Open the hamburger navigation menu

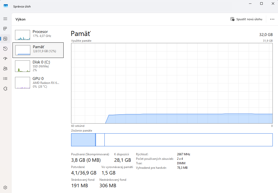click(x=5, y=19)
